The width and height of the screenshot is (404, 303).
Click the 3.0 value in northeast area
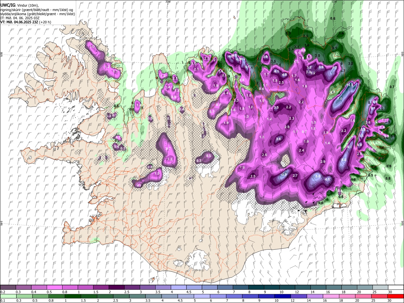318,56
